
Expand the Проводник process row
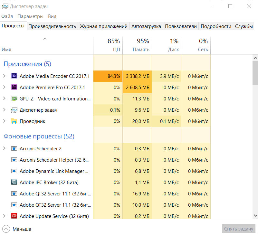tap(4, 121)
